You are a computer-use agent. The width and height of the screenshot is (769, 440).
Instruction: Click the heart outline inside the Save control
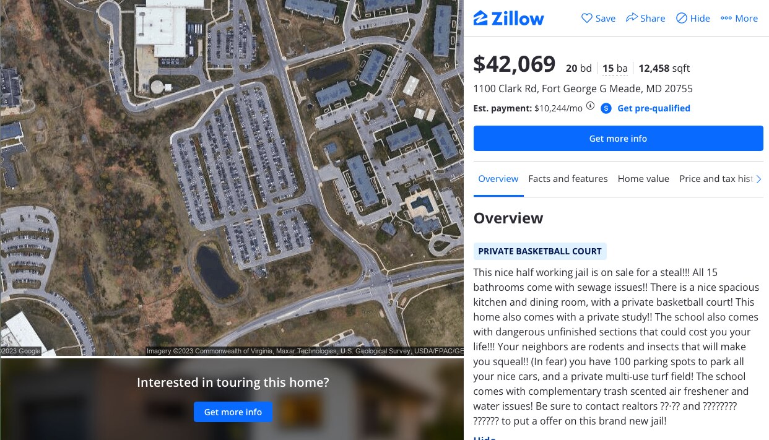point(586,18)
